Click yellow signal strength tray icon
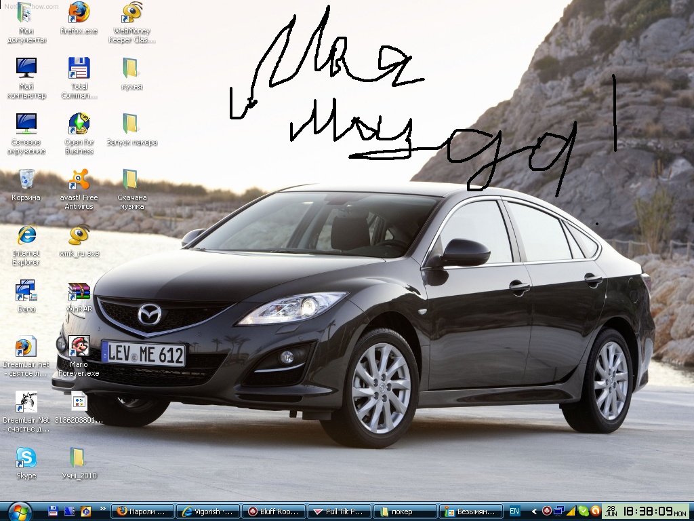Screen dimensions: 694x521 point(571,512)
